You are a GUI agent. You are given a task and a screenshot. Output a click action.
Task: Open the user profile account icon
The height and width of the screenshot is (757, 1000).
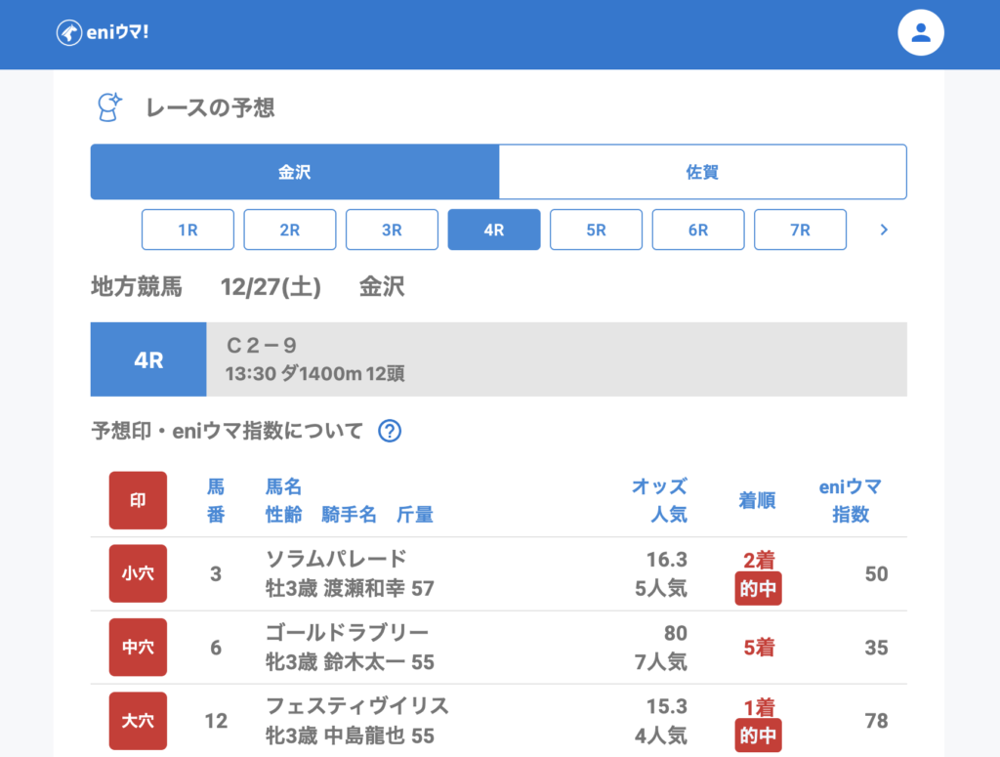coord(921,33)
